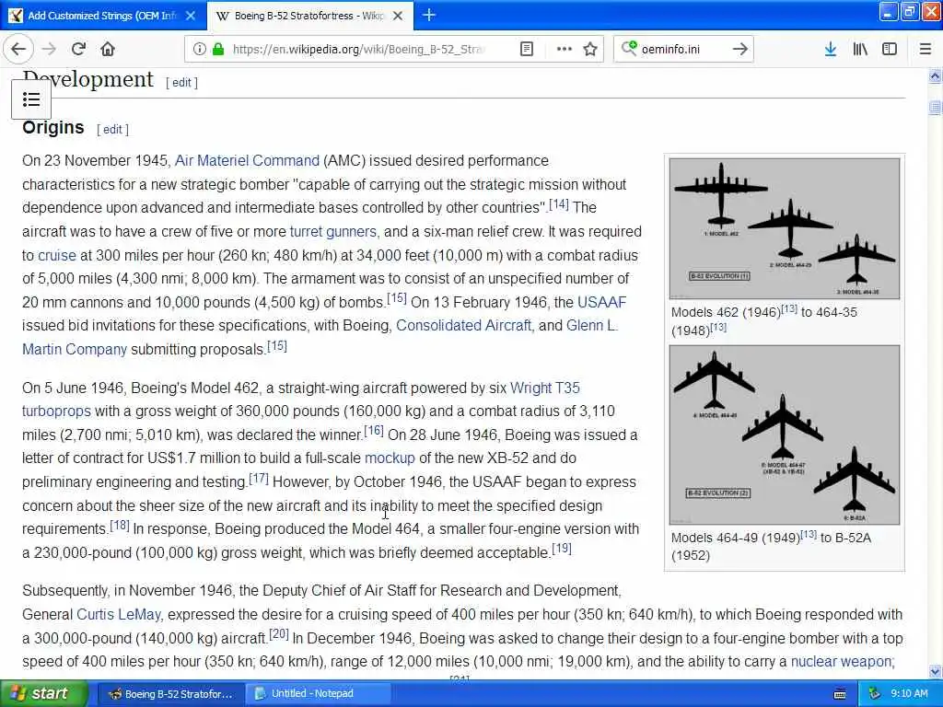Viewport: 943px width, 707px height.
Task: Click the green padlock security icon
Action: (x=218, y=50)
